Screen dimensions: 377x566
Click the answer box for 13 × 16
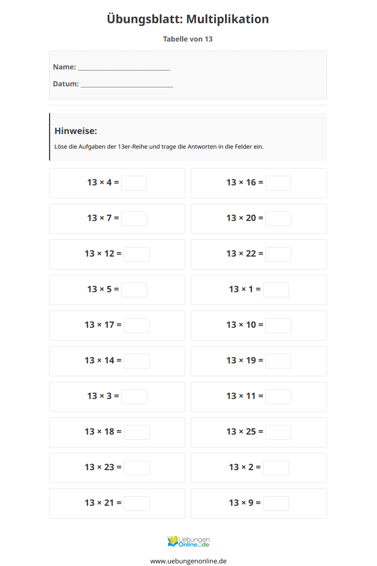coord(278,183)
